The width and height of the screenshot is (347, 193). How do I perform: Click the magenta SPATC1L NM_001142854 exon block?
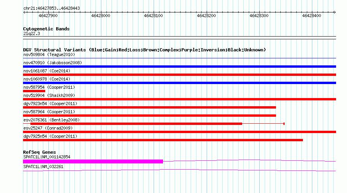[93, 161]
